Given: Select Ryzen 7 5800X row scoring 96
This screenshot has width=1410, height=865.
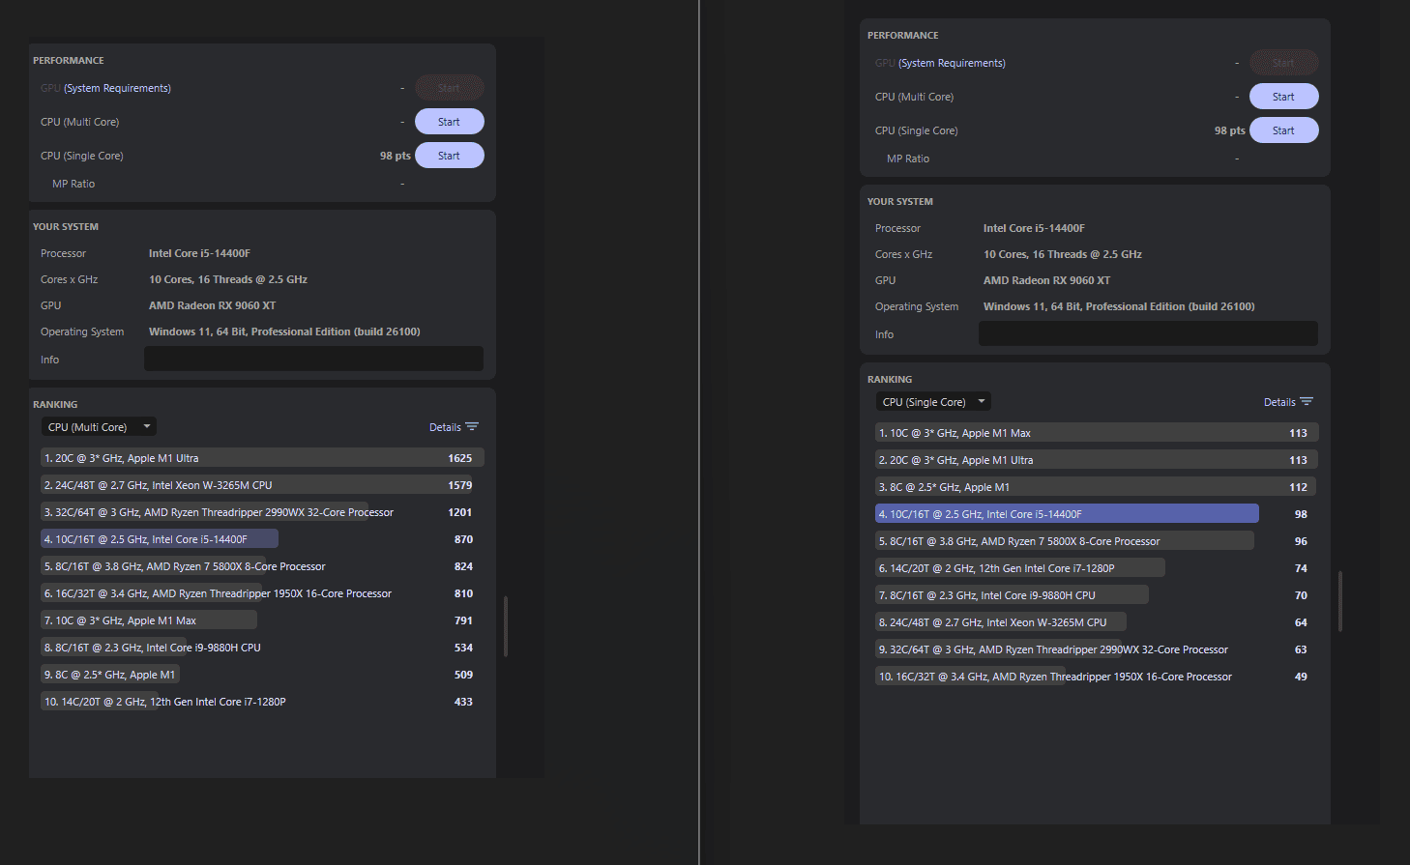Looking at the screenshot, I should coord(1097,541).
